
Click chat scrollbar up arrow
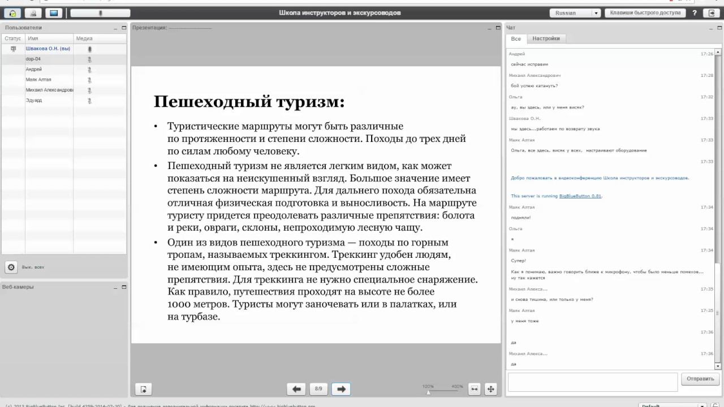[x=718, y=52]
